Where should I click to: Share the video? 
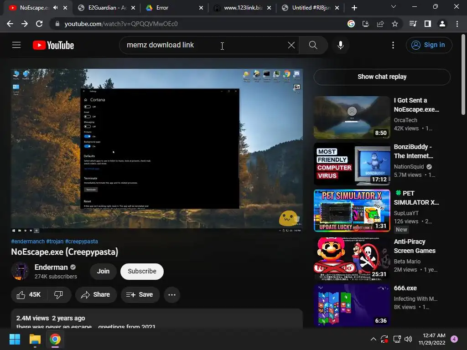click(96, 295)
